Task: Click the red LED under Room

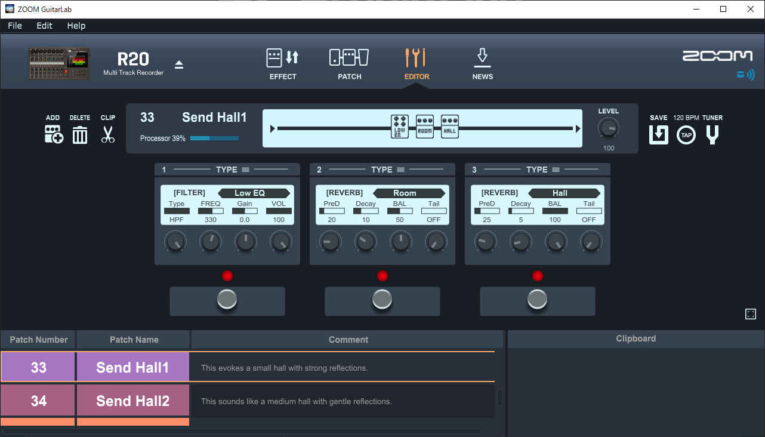Action: 382,276
